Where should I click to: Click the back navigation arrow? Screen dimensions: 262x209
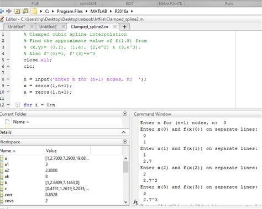[x=2, y=11]
